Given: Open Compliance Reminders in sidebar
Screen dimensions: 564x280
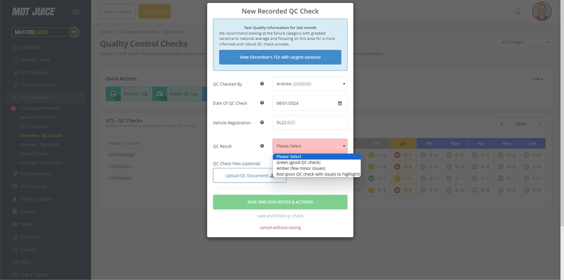Looking at the screenshot, I should [x=41, y=108].
